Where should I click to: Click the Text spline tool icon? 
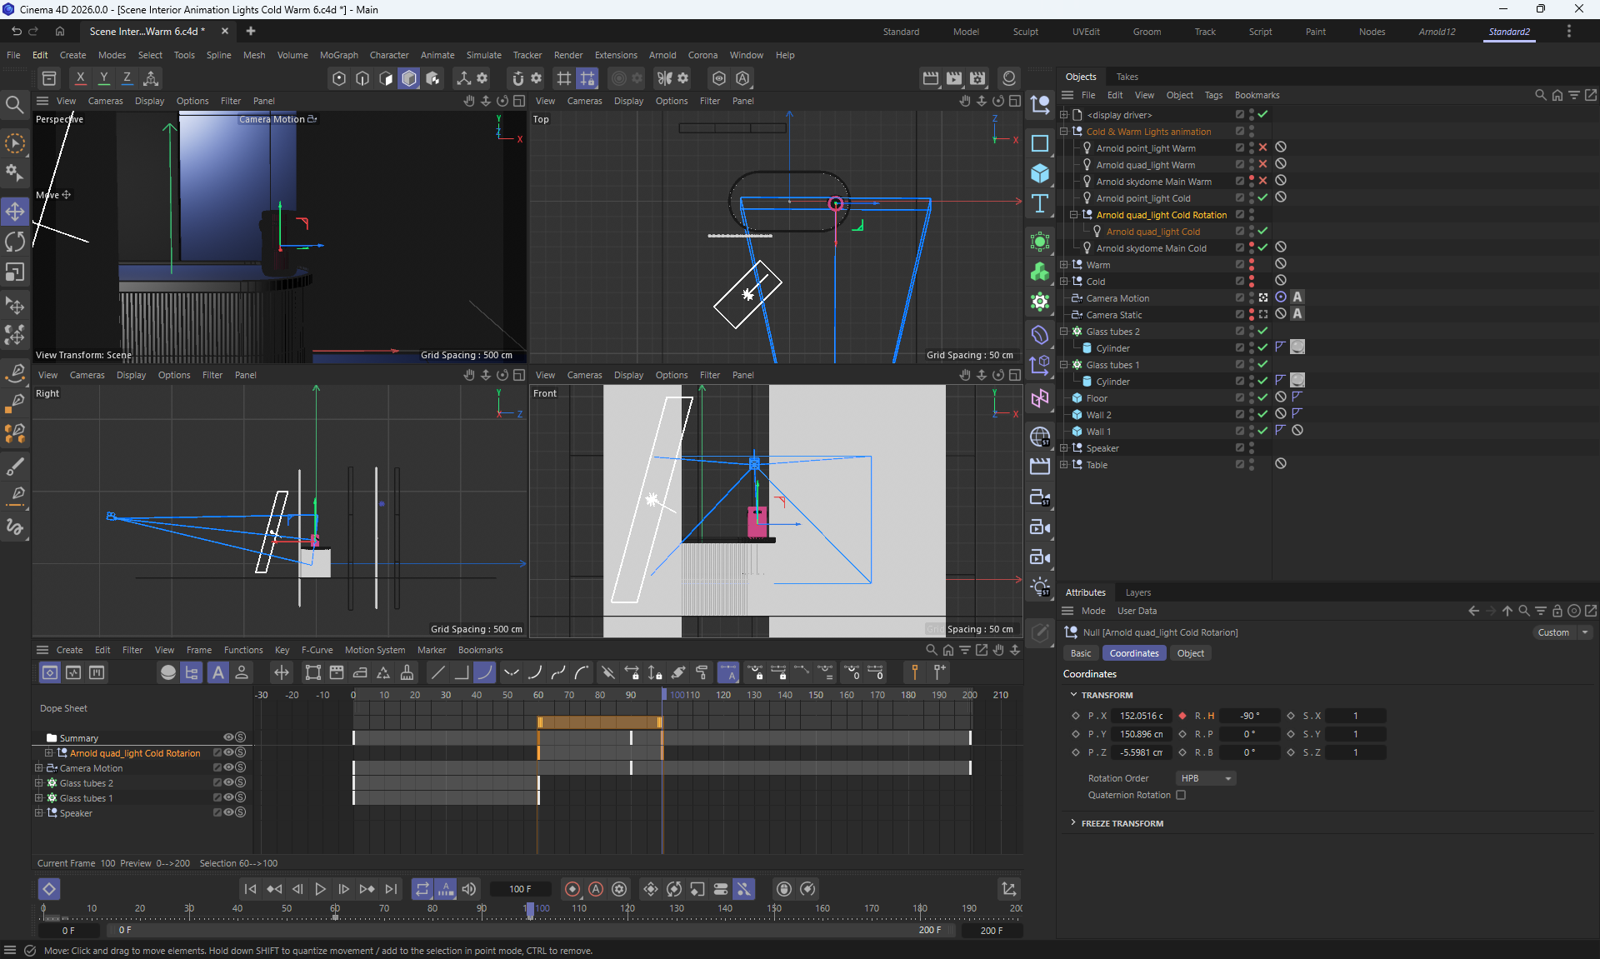(1040, 203)
